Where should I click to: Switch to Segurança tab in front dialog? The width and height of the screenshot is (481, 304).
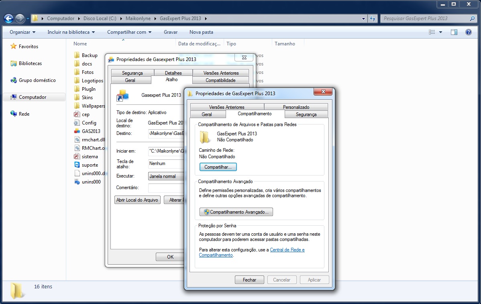pyautogui.click(x=306, y=114)
